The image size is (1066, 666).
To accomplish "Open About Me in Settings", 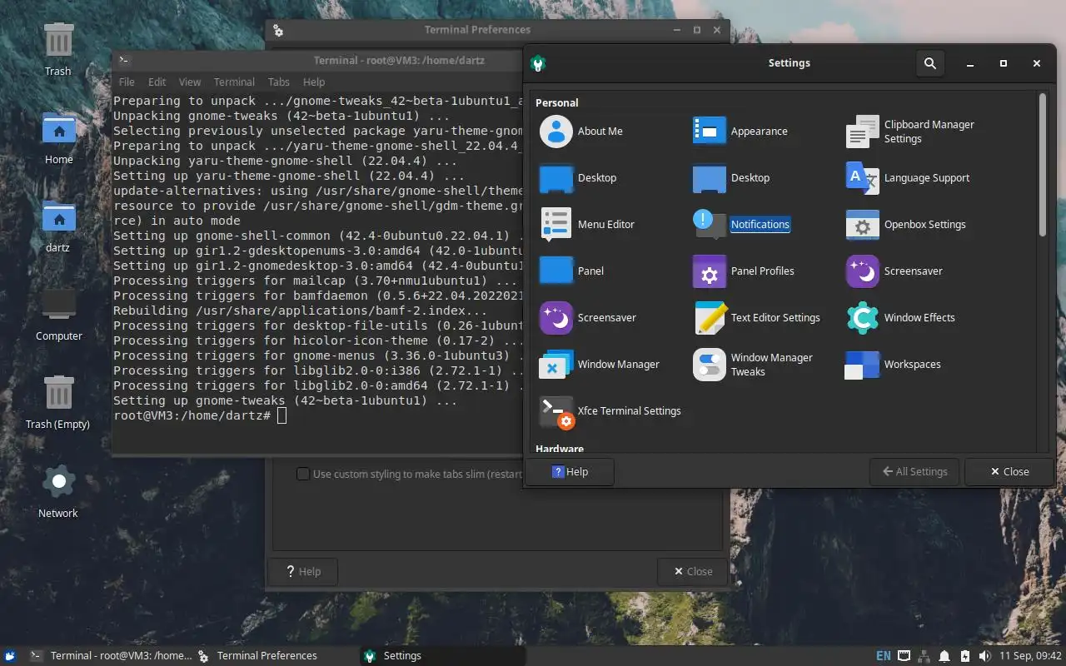I will click(581, 132).
